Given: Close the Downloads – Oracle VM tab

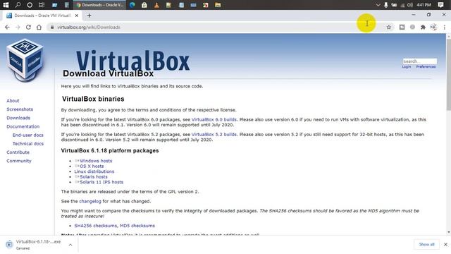Looking at the screenshot, I should (77, 16).
